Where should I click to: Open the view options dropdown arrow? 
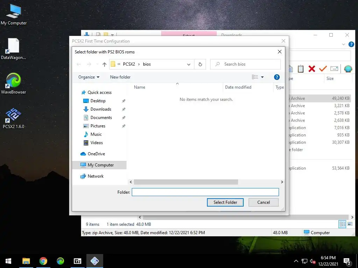(x=262, y=77)
